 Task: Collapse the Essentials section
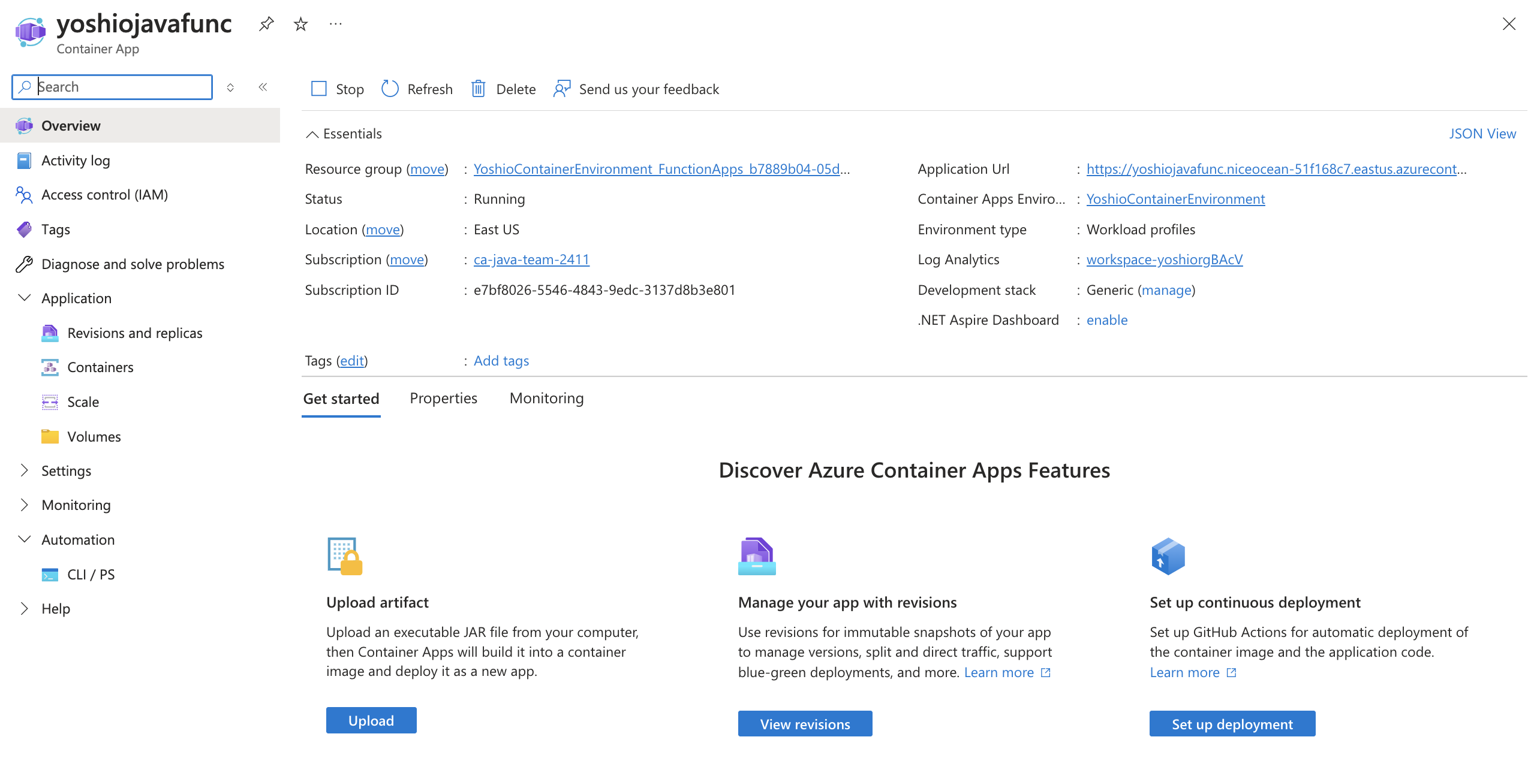(x=312, y=134)
